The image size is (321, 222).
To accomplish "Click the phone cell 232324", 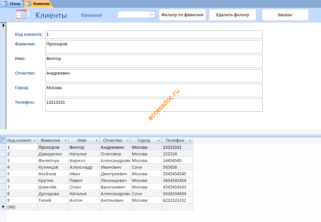I will coord(177,154).
